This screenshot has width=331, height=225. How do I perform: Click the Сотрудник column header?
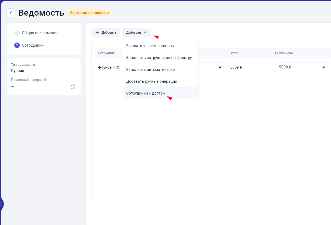pyautogui.click(x=106, y=53)
